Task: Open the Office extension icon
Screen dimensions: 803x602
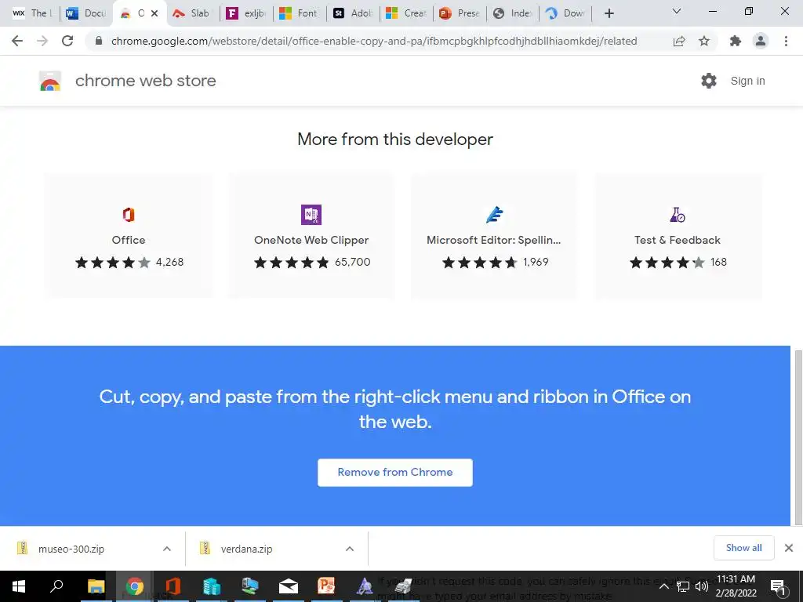Action: pos(129,215)
